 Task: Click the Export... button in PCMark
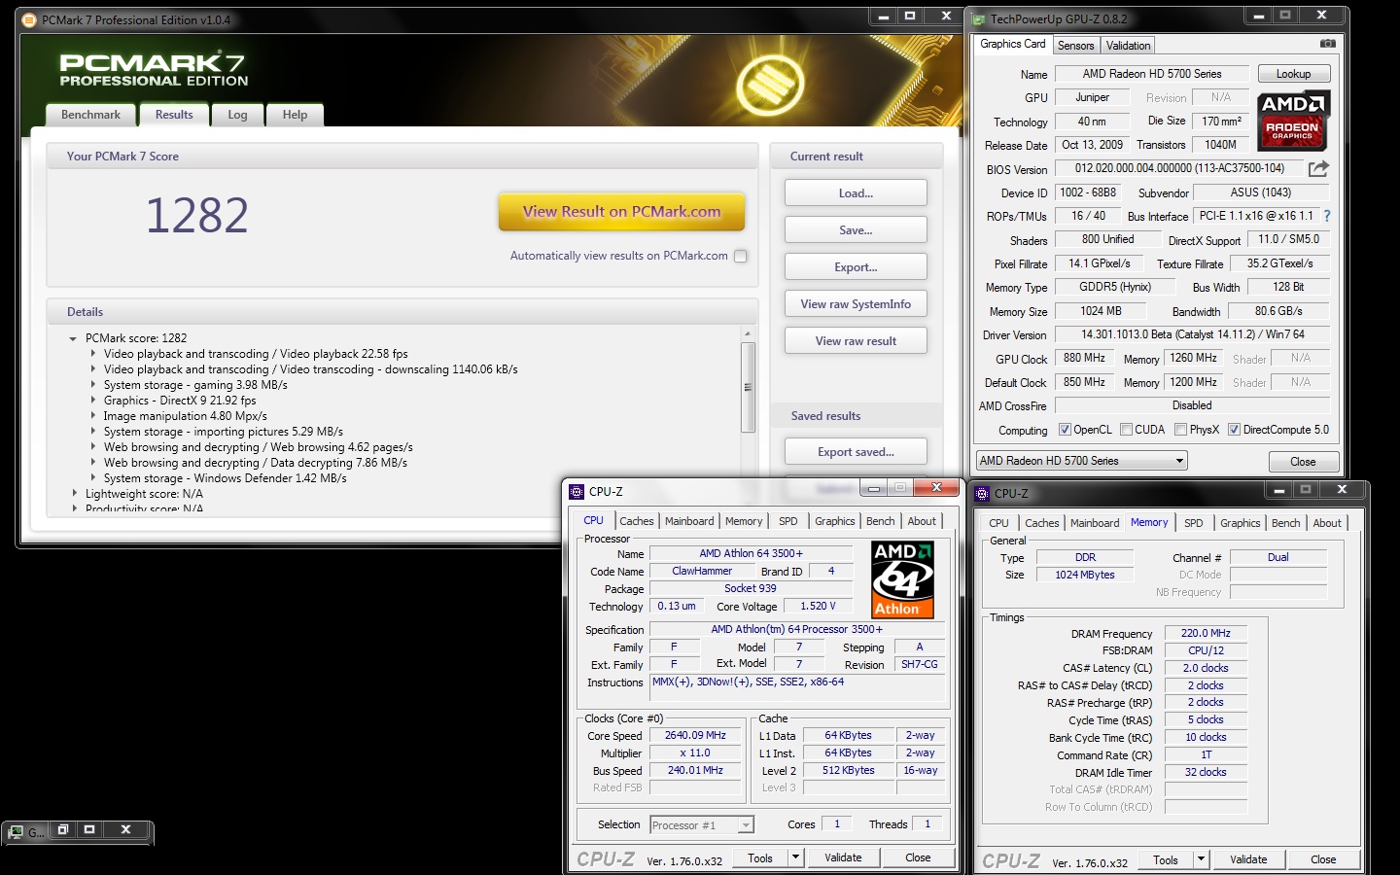[856, 267]
